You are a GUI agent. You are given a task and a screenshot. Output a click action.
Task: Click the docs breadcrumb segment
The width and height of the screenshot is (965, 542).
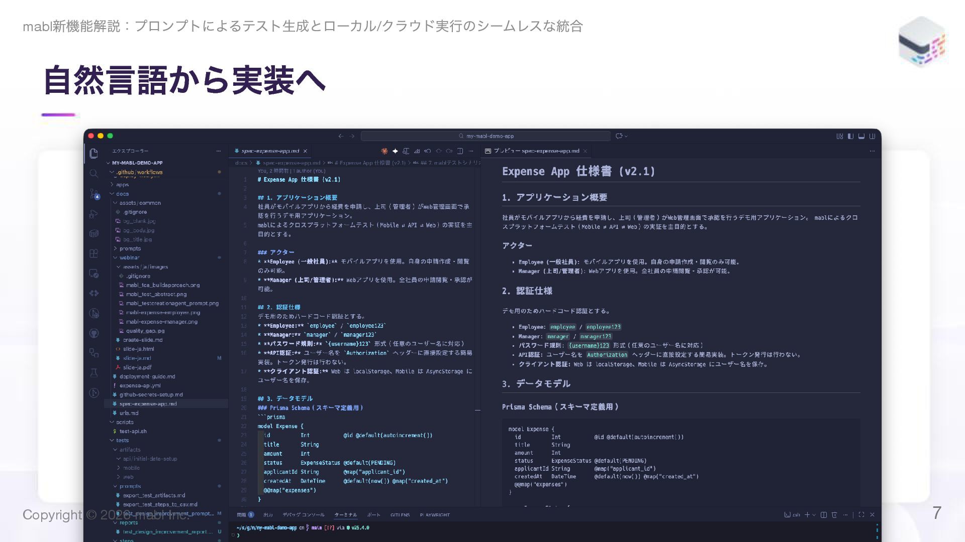coord(241,163)
